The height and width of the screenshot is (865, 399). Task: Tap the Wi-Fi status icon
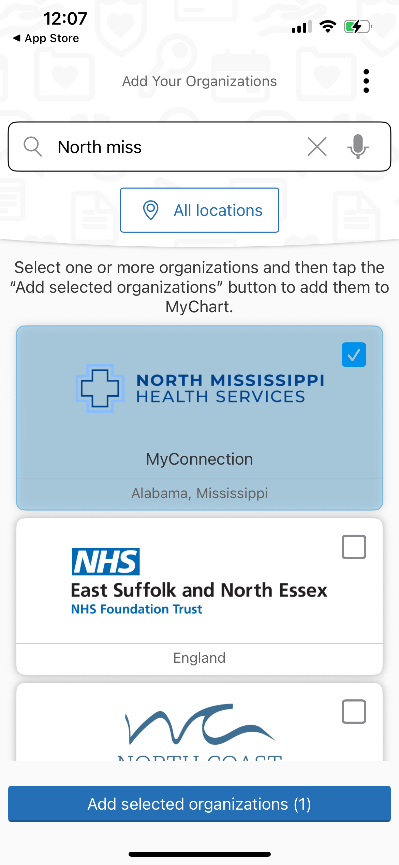[328, 27]
